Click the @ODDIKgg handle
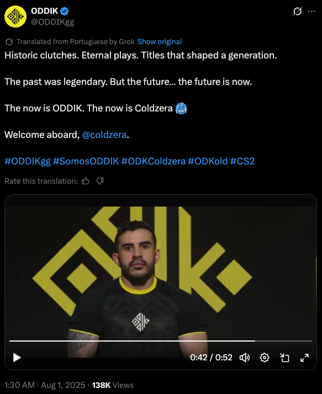Screen dimensions: 322x394 point(52,22)
